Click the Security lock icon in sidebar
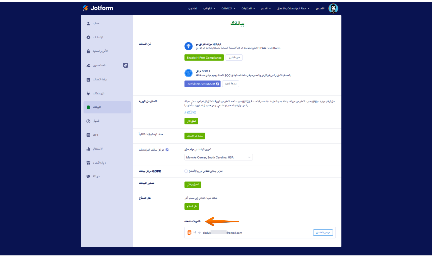 88,51
